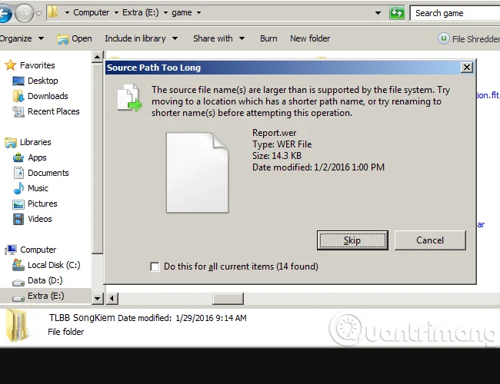Click the navigation pane vertical scrollbar thumb
Viewport: 500px width, 384px height.
[97, 158]
